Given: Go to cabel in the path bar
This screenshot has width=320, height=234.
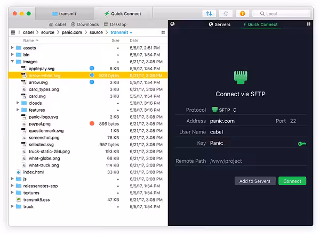Looking at the screenshot, I should [28, 32].
